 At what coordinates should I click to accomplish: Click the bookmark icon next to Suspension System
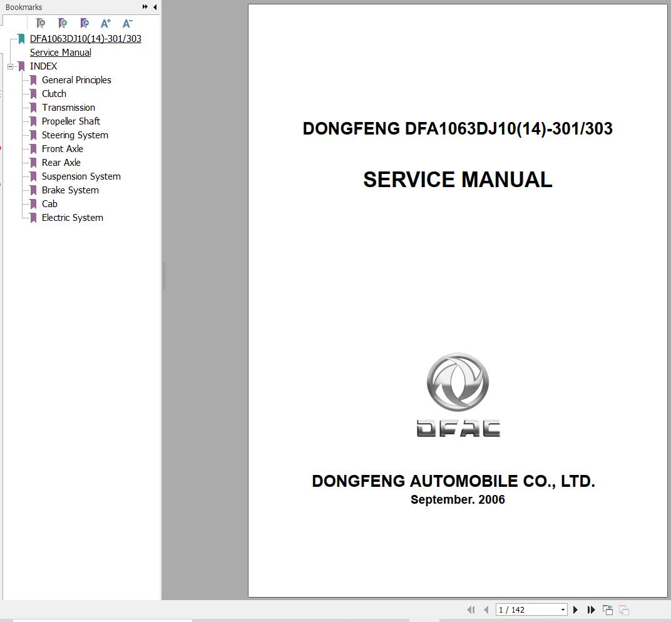pyautogui.click(x=33, y=176)
